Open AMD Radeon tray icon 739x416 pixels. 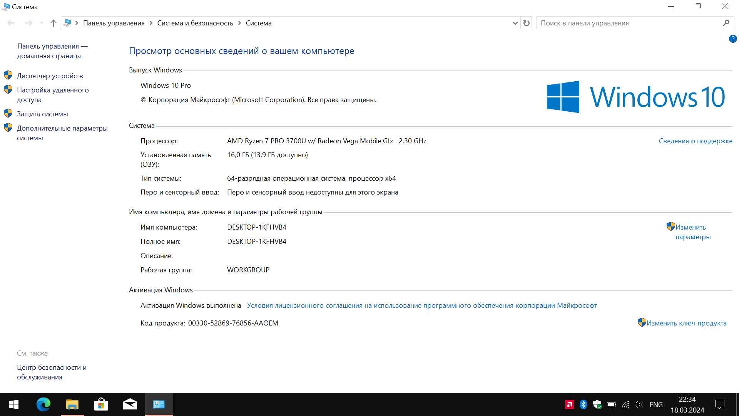coord(569,404)
